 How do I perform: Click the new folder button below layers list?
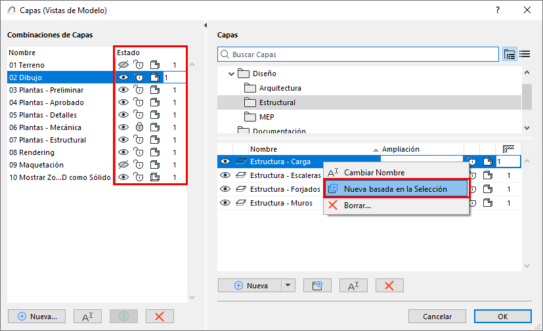click(x=318, y=286)
